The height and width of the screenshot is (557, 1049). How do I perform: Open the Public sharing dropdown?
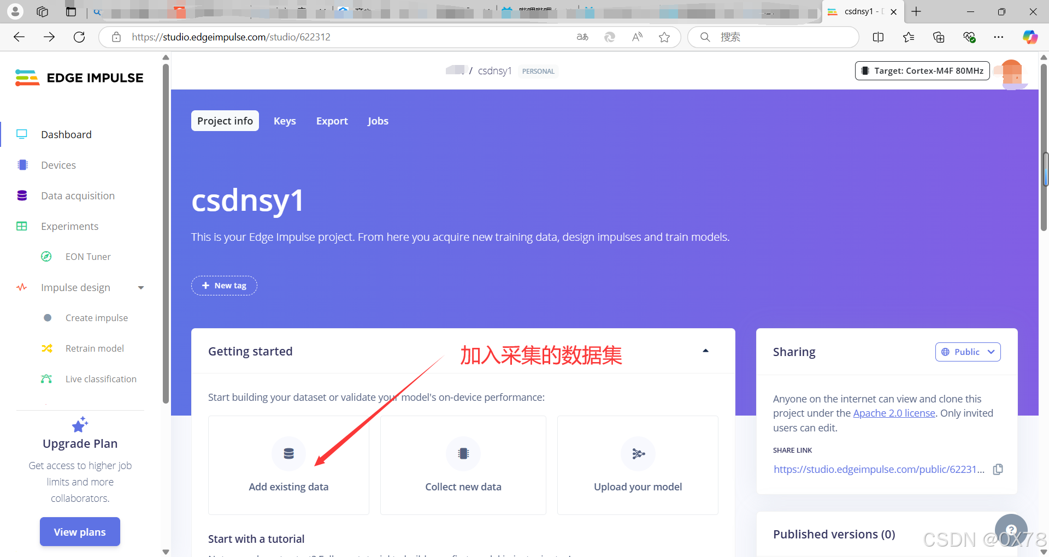click(968, 352)
